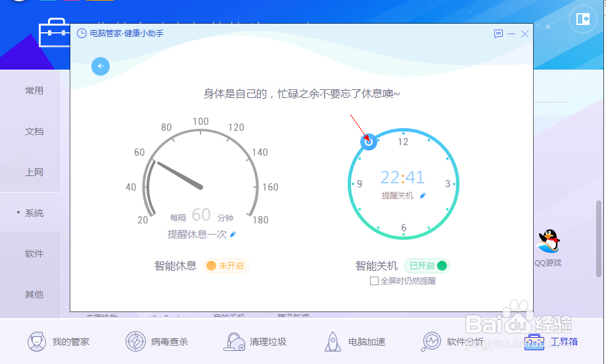Click the 工具箱 toolbox icon in the bottom bar
This screenshot has height=364, width=606.
coord(534,342)
